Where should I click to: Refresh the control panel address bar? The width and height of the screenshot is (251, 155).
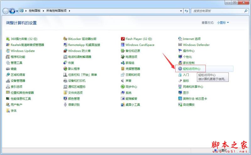coord(186,11)
